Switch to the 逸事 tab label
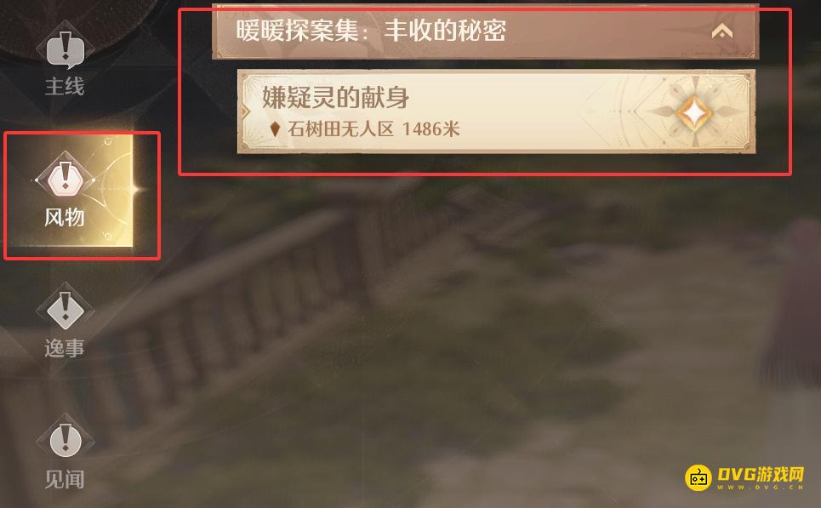 pyautogui.click(x=65, y=348)
